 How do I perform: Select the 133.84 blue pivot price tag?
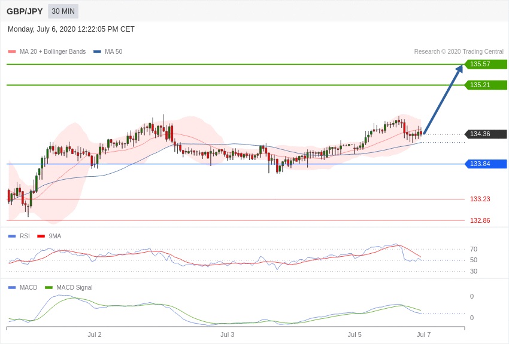pos(485,164)
